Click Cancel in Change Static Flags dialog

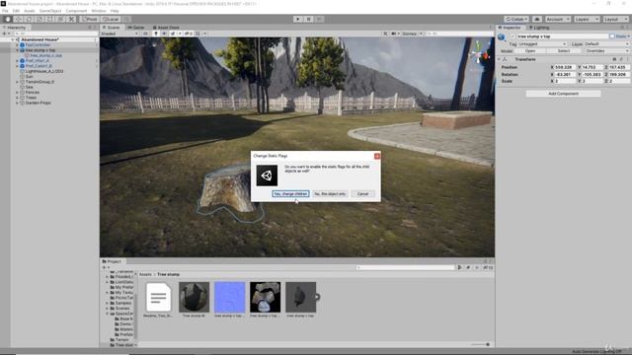click(x=362, y=194)
